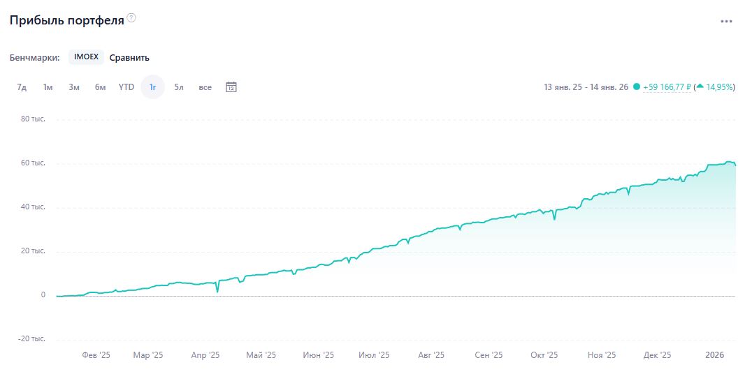The height and width of the screenshot is (381, 752).
Task: Select the 1м time range
Action: [48, 87]
